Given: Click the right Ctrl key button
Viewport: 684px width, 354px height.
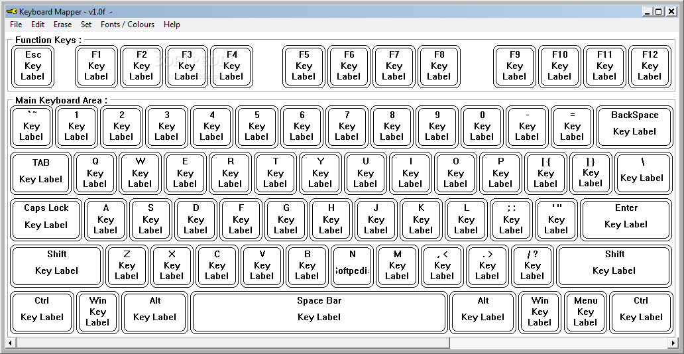Looking at the screenshot, I should [x=641, y=312].
